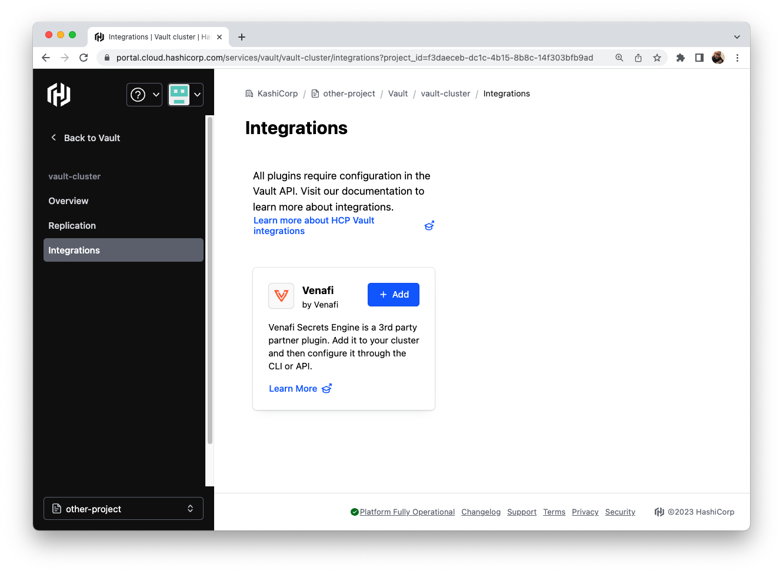Click the HashiCorp logo in footer
The height and width of the screenshot is (574, 783).
659,512
